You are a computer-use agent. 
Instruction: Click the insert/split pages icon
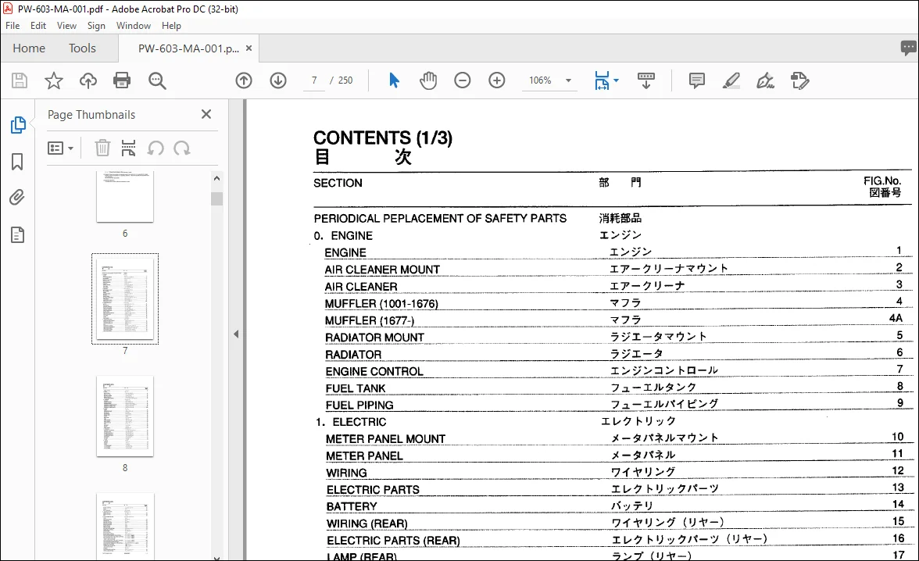pos(128,148)
